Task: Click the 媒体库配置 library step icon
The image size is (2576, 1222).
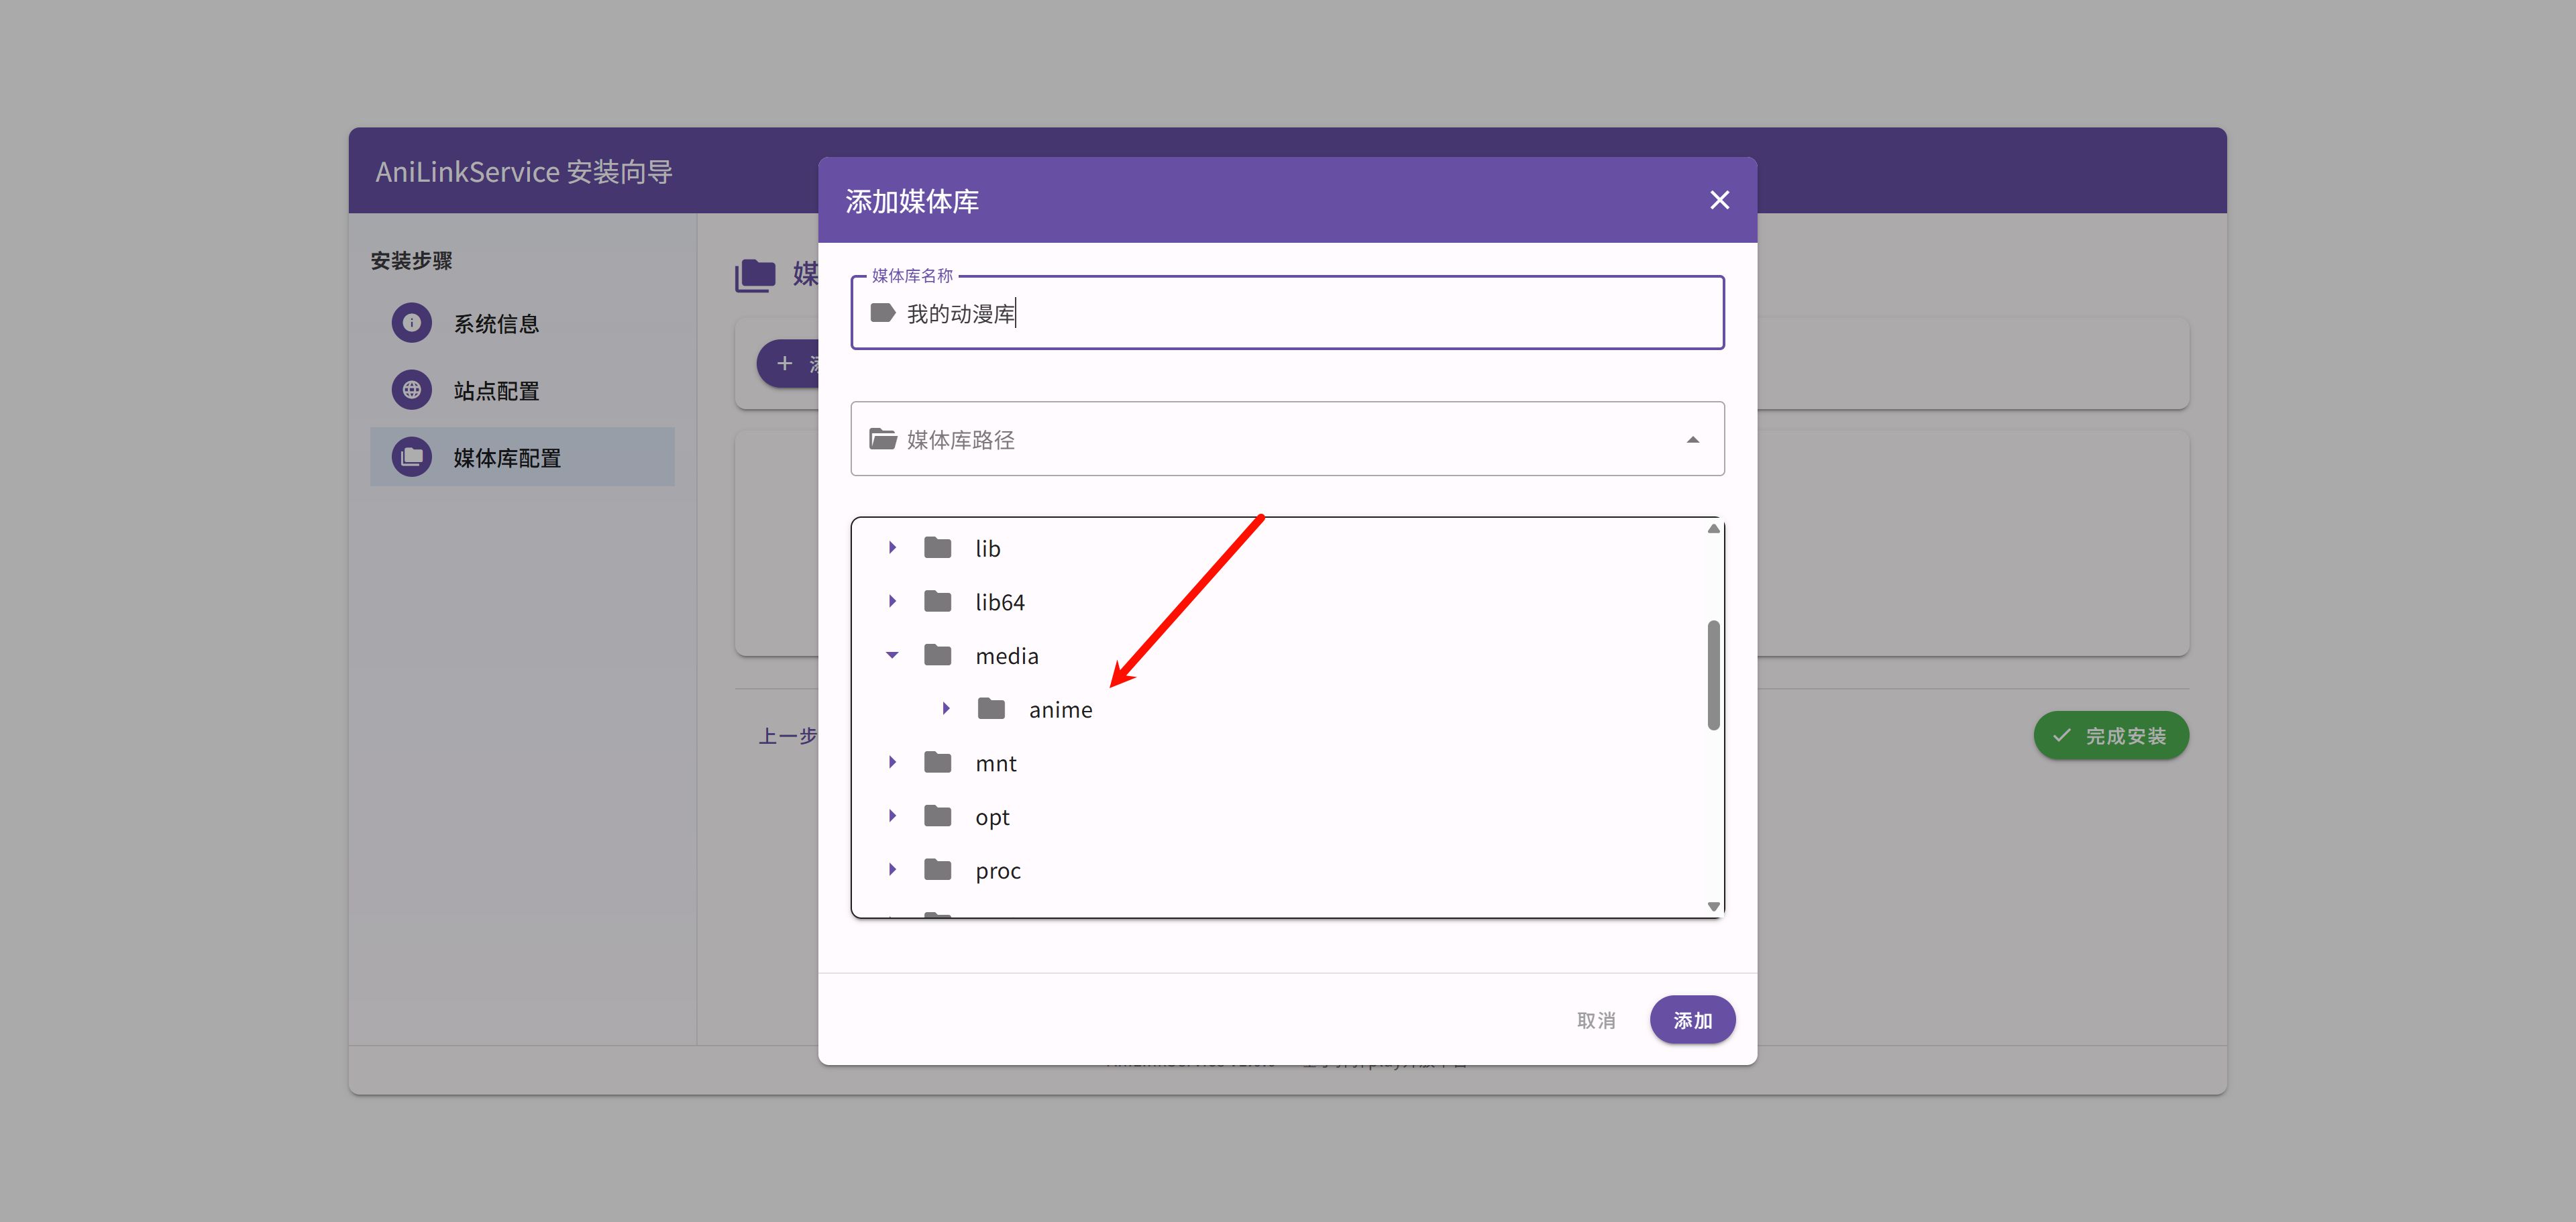Action: tap(411, 457)
